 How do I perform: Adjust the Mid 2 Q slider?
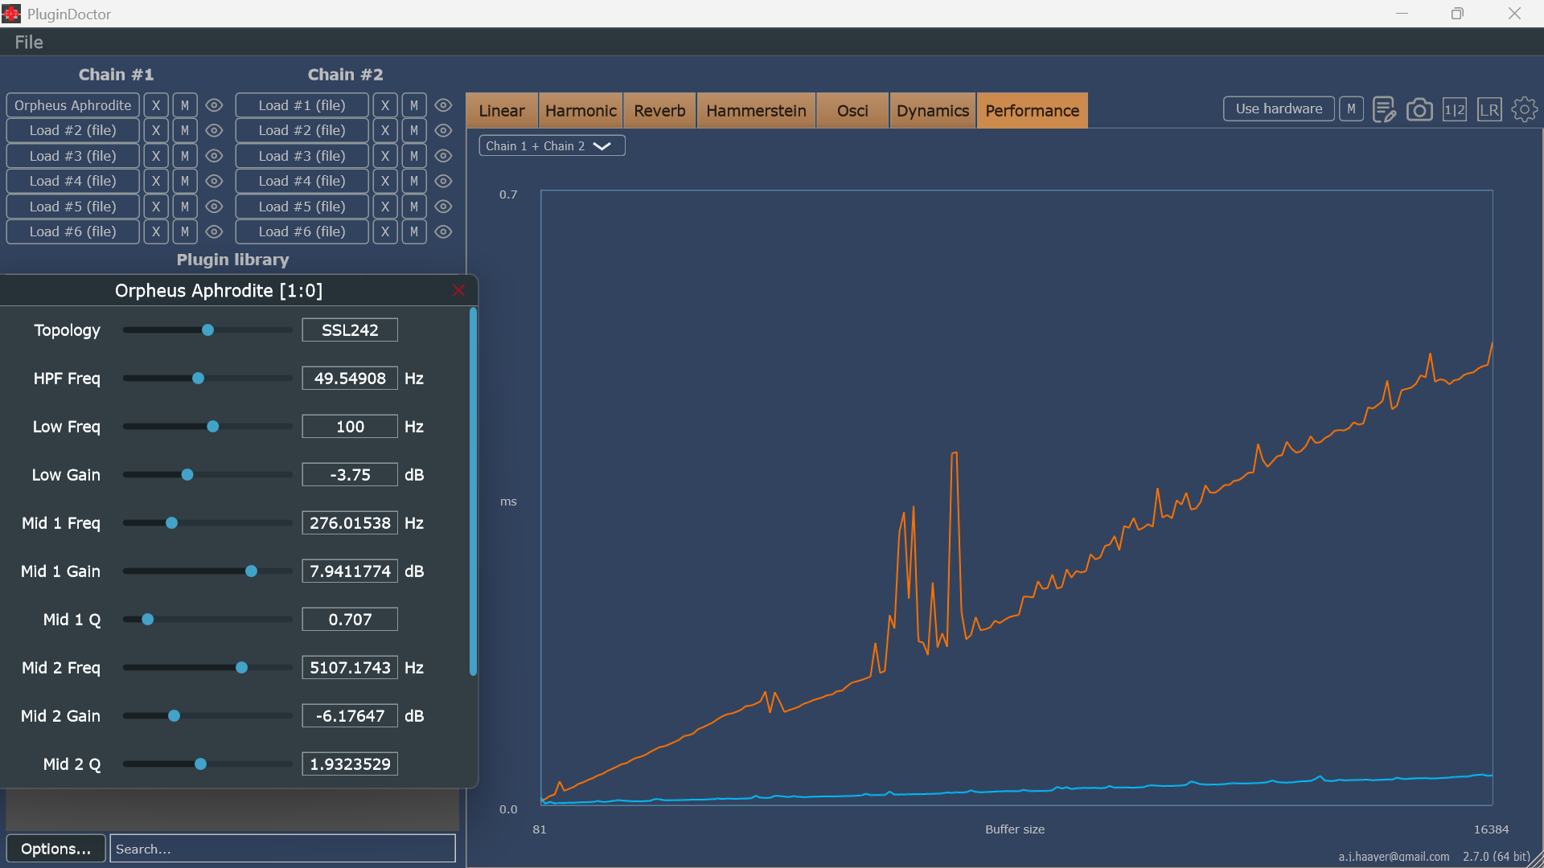pos(207,764)
